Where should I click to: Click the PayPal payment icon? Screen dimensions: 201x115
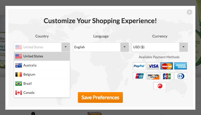click(x=139, y=66)
